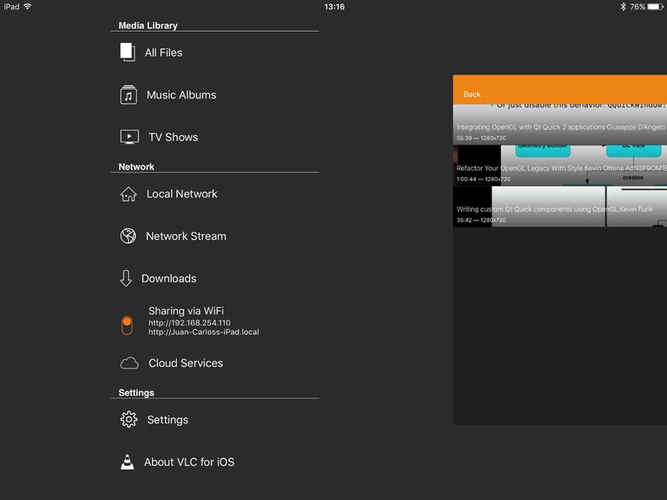Click the Cloud Services cloud icon
The width and height of the screenshot is (667, 500).
(x=129, y=363)
